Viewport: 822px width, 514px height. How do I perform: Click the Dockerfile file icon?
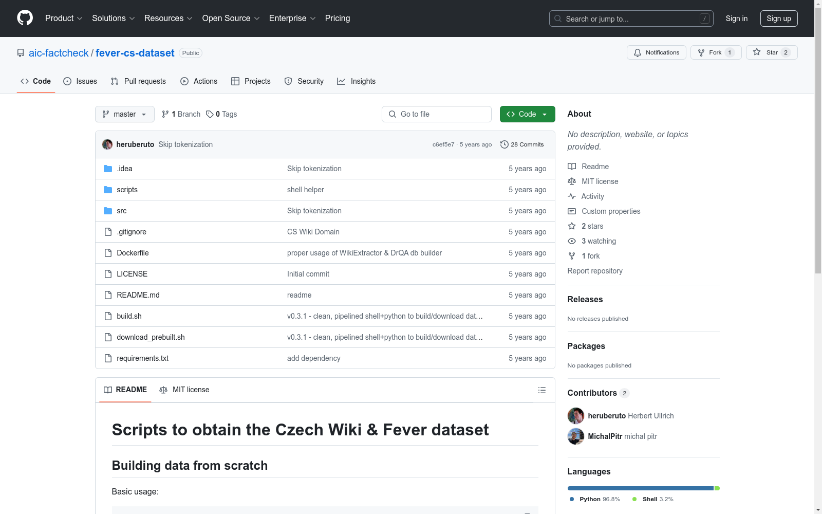point(108,253)
